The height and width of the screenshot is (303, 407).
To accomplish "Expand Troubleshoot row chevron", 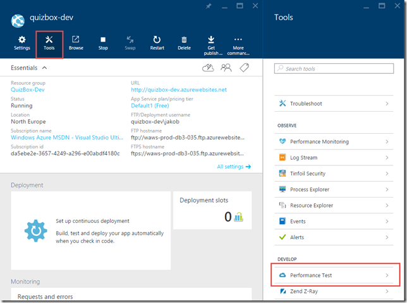I will (387, 104).
